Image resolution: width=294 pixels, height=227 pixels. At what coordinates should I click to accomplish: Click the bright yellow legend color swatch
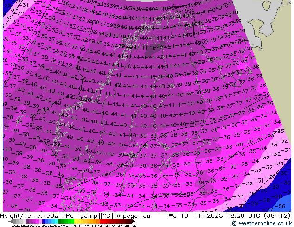tap(76, 221)
